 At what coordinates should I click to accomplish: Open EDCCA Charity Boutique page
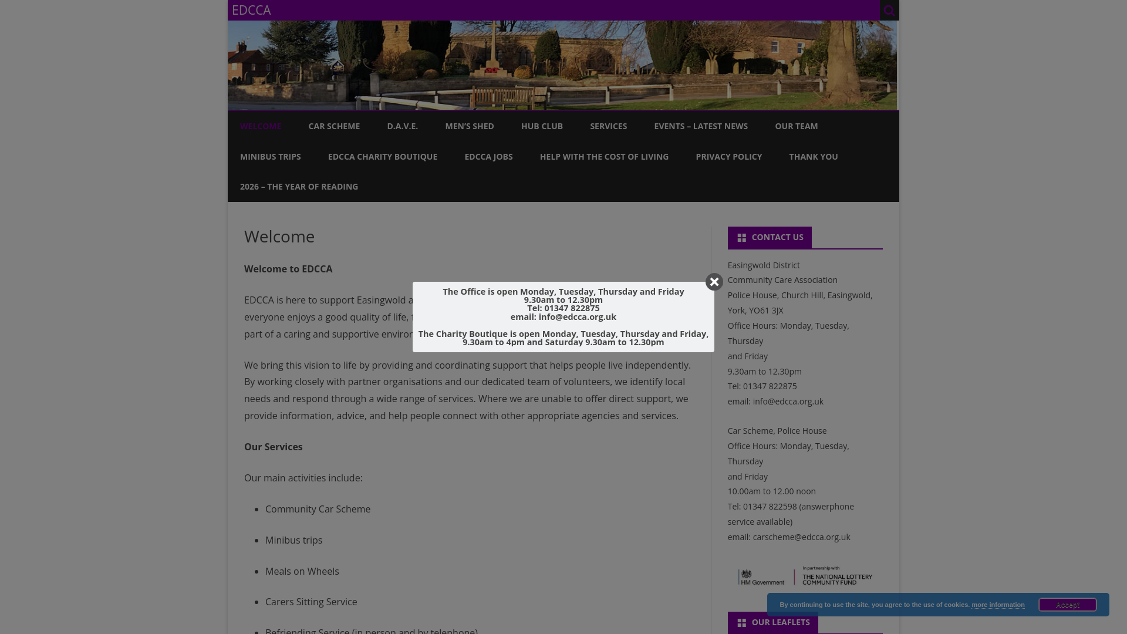[x=383, y=157]
